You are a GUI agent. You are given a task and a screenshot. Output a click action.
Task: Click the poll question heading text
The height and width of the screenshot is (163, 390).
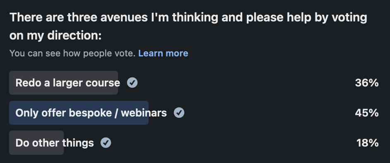(x=188, y=26)
